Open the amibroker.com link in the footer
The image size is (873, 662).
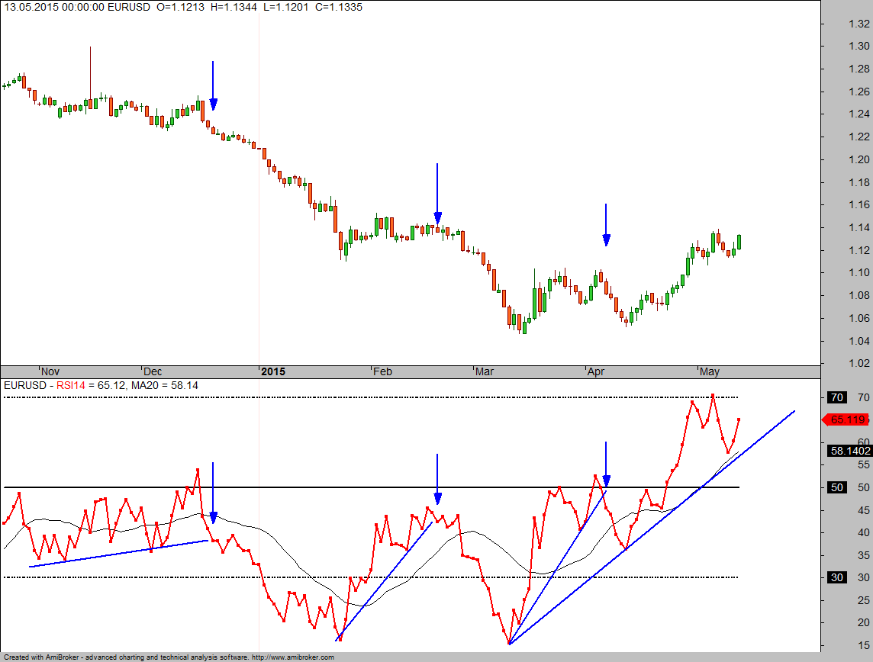[x=293, y=657]
